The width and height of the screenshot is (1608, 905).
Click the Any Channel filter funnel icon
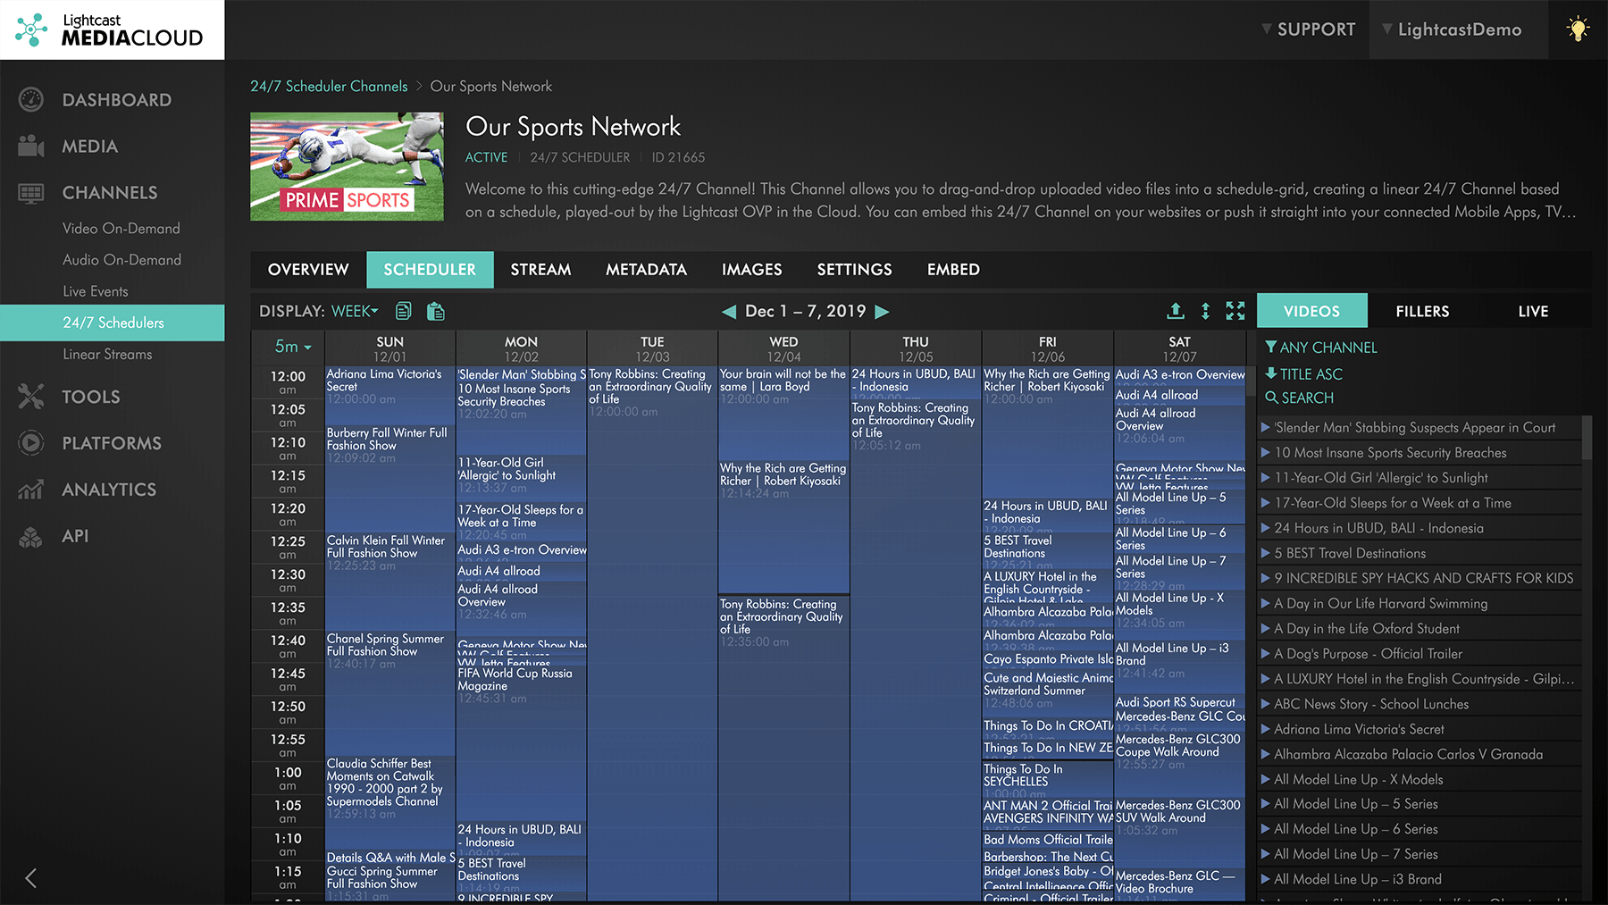pyautogui.click(x=1271, y=347)
